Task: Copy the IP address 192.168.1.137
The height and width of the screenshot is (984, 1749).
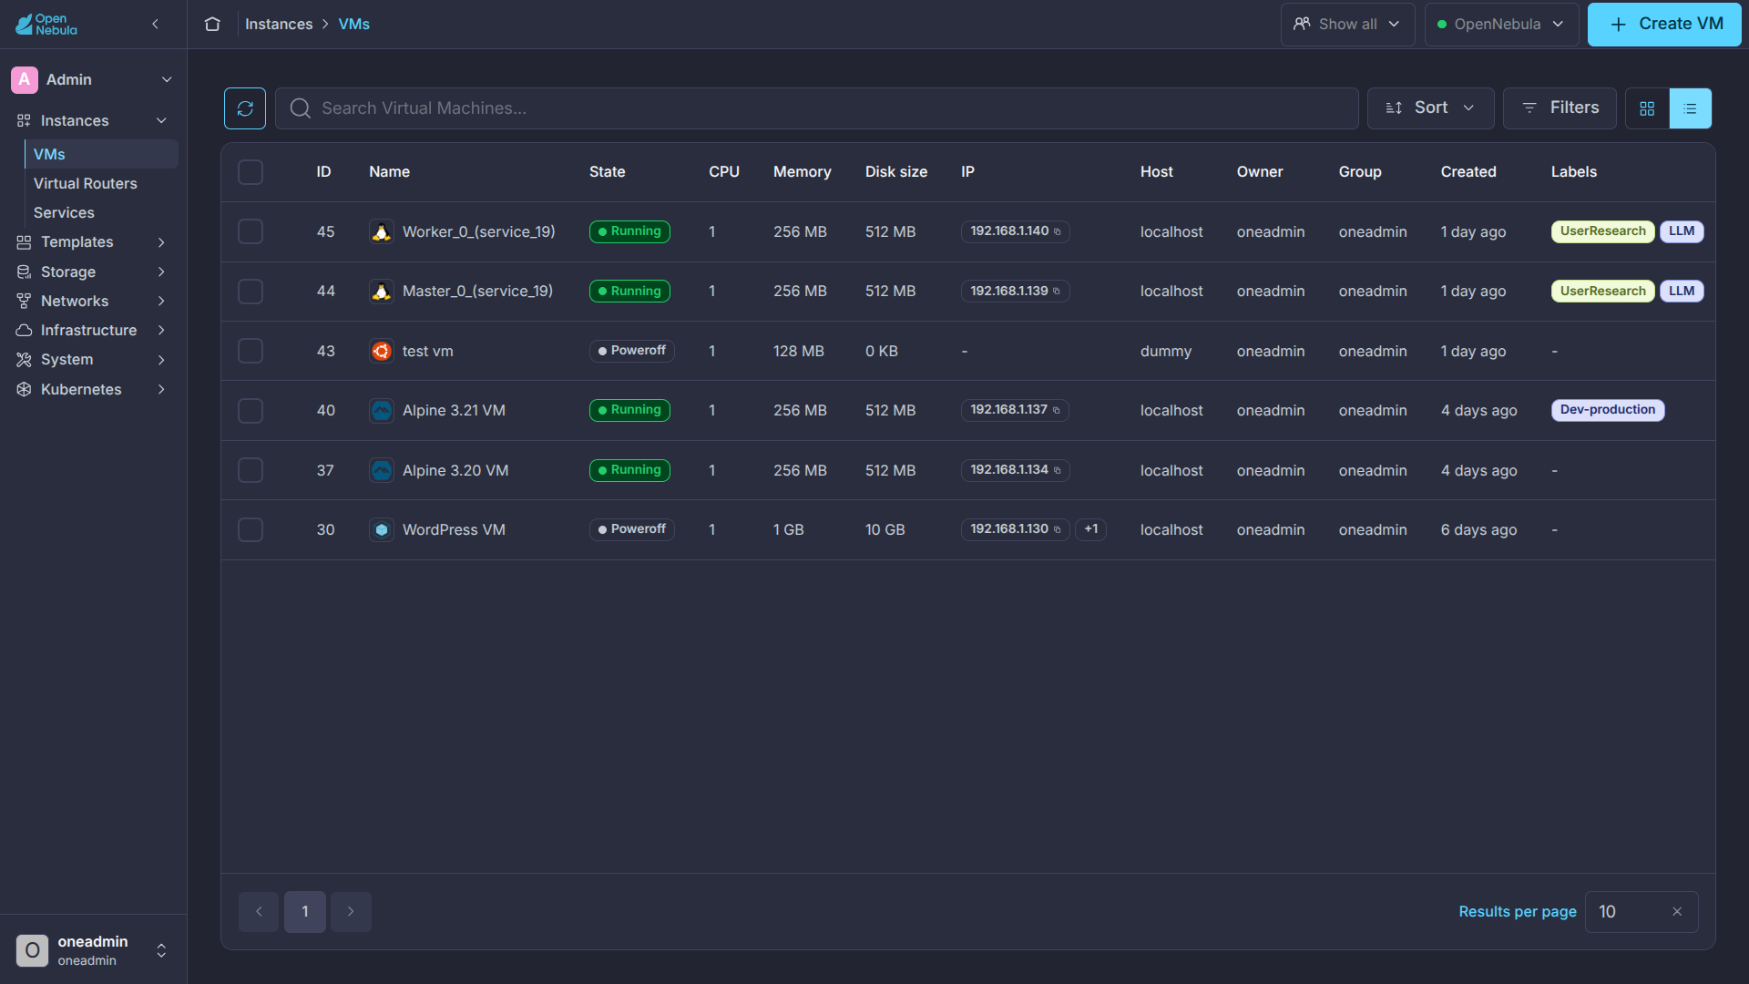Action: coord(1057,411)
